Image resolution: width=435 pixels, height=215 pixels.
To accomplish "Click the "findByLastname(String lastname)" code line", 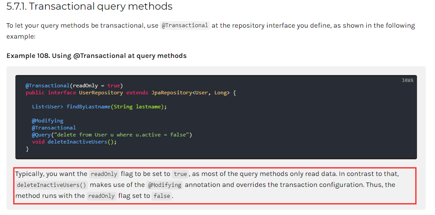I will [100, 107].
